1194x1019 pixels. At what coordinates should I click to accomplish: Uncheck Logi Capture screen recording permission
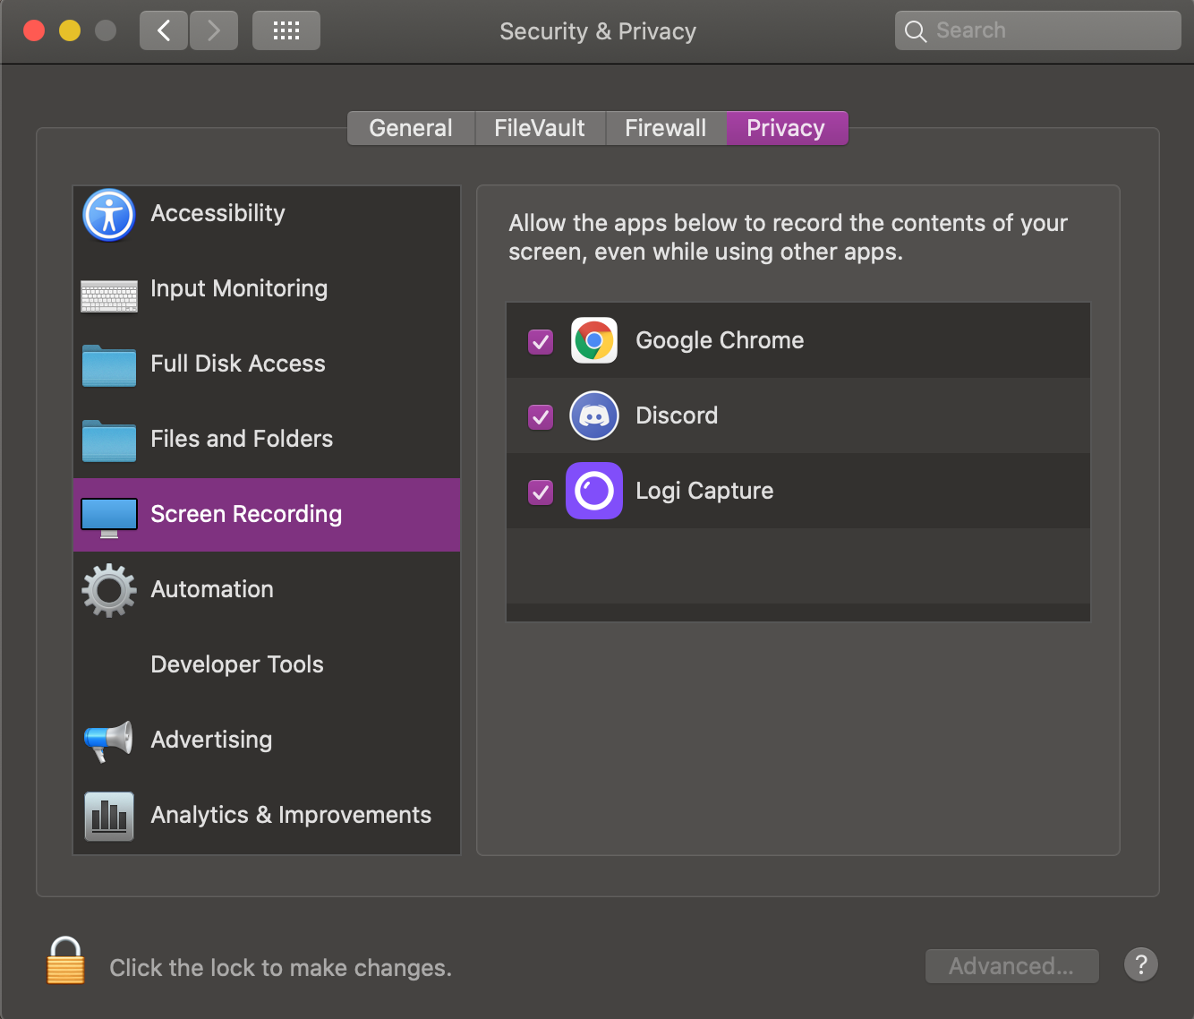tap(541, 492)
